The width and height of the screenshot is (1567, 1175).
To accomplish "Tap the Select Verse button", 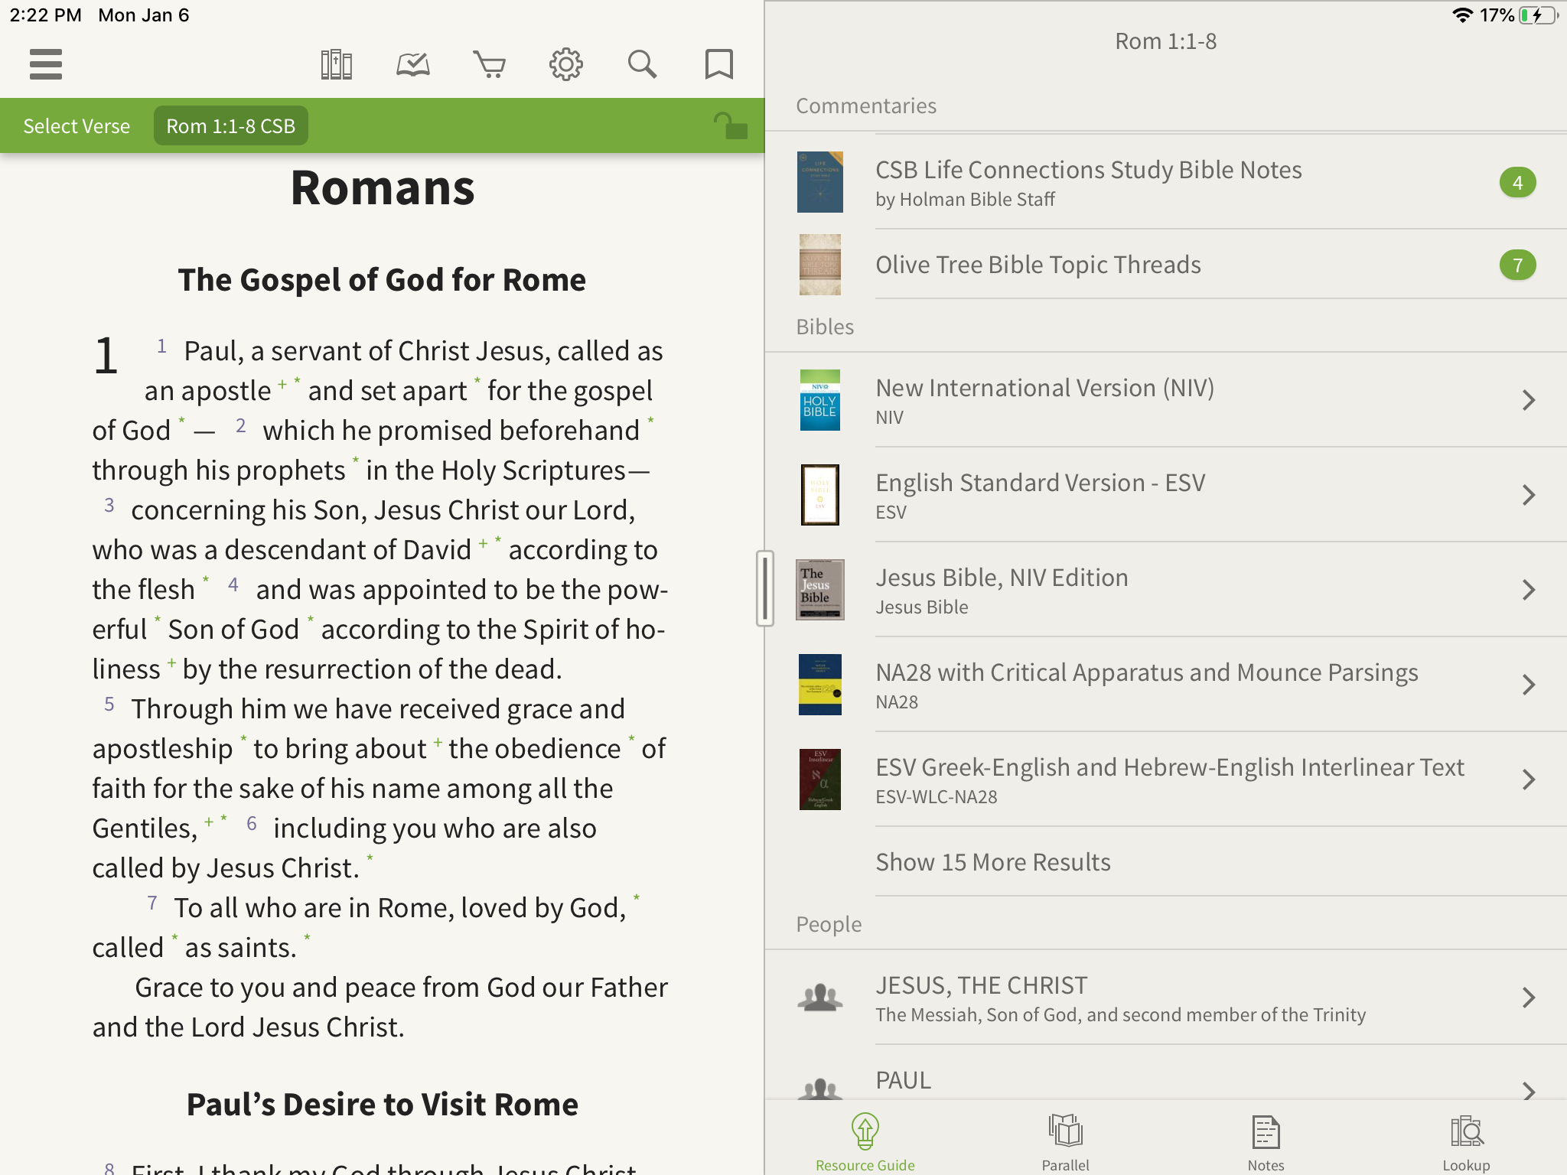I will 77,126.
